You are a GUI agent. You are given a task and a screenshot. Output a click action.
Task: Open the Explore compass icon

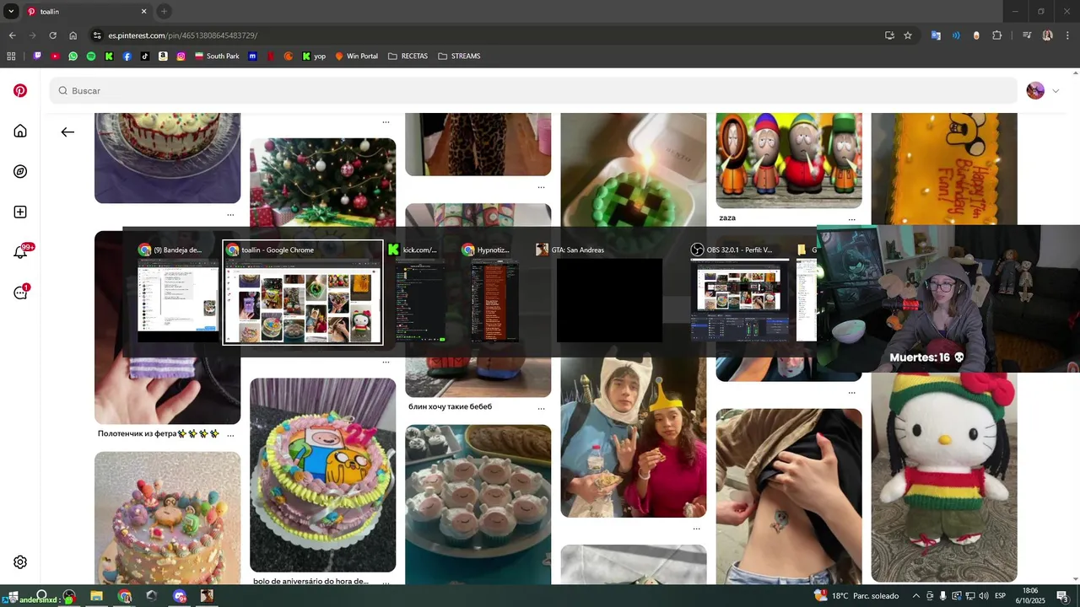tap(20, 171)
